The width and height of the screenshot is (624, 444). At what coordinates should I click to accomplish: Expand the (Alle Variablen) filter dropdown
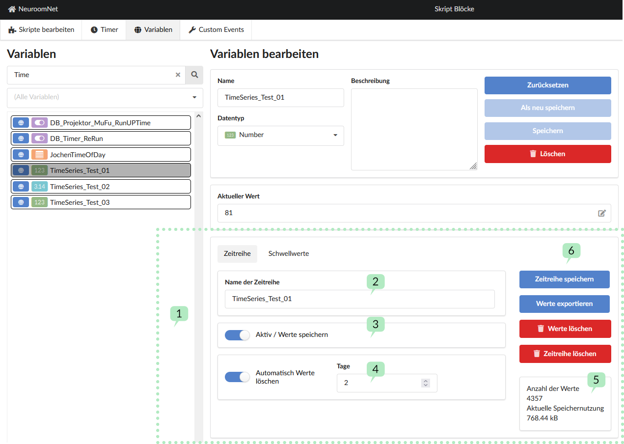pos(105,97)
